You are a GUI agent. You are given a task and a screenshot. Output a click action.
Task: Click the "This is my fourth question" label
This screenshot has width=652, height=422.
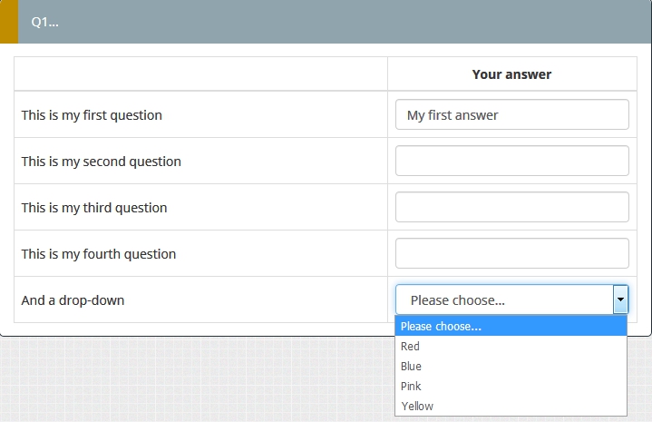99,254
